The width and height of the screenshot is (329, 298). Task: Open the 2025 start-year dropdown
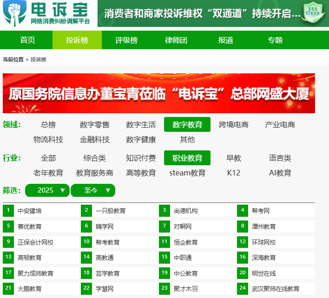pyautogui.click(x=47, y=190)
